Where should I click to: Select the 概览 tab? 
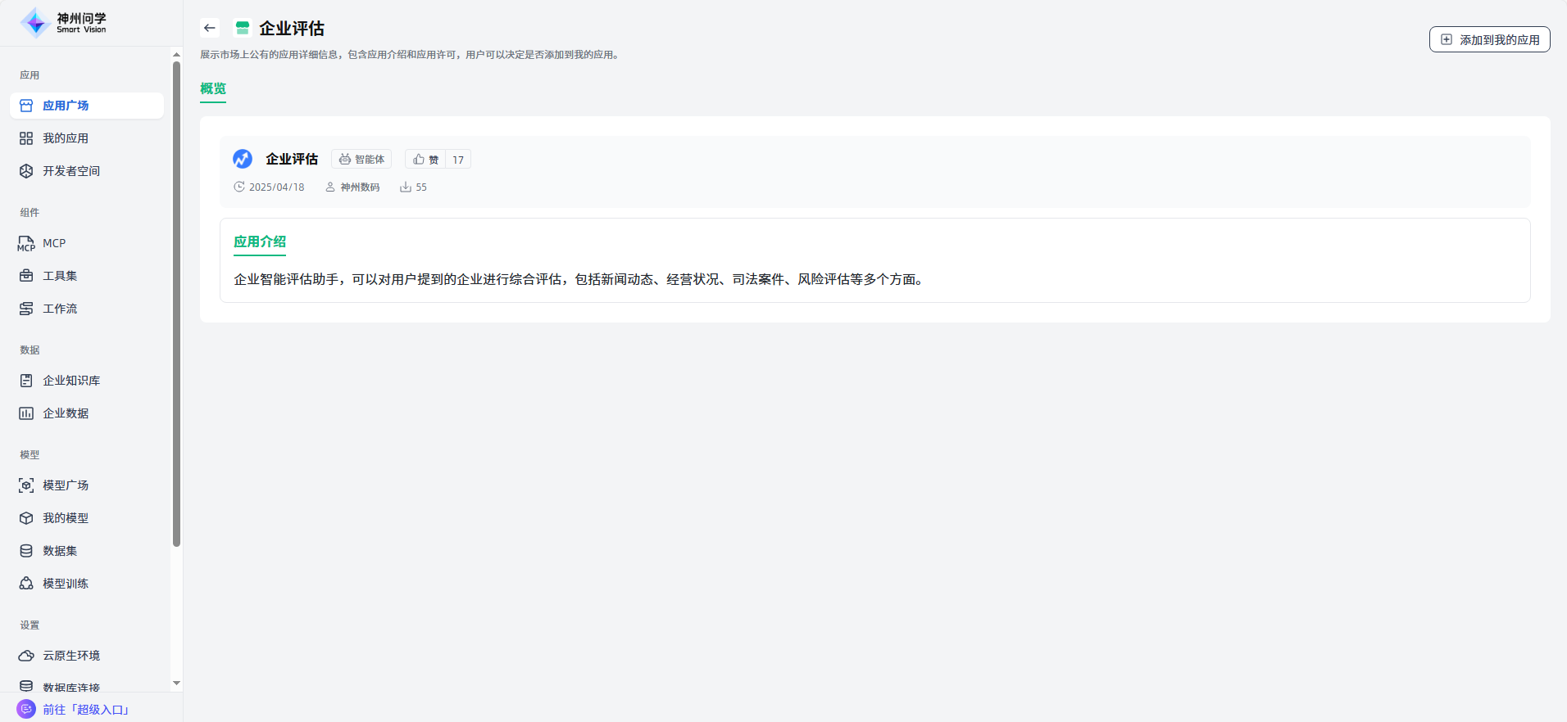tap(213, 88)
